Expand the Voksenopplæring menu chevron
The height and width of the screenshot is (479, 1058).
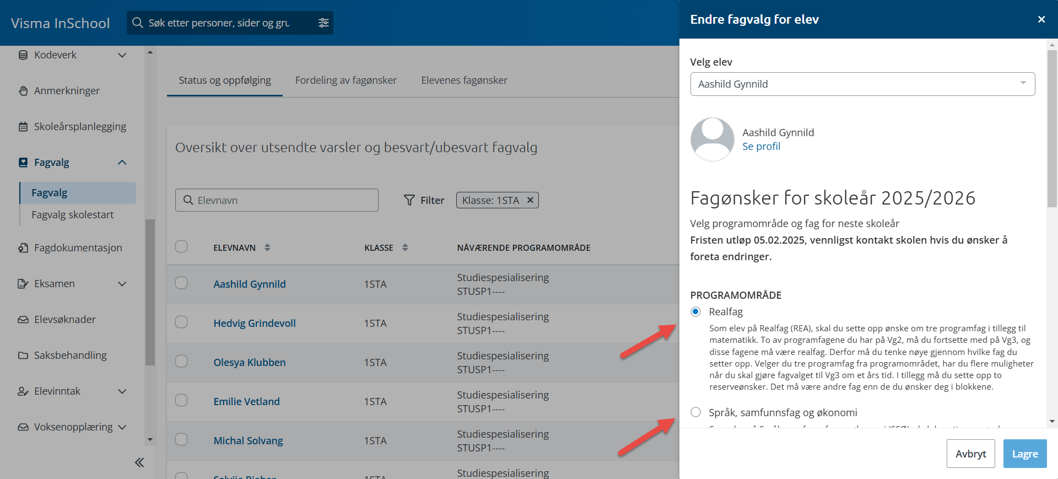click(122, 427)
